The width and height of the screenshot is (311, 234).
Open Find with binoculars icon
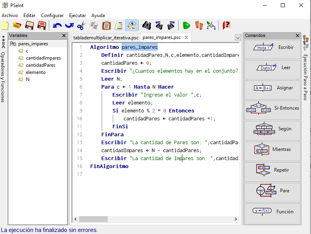(147, 25)
